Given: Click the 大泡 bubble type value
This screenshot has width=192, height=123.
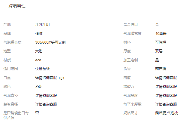Looking at the screenshot, I should [39, 51].
